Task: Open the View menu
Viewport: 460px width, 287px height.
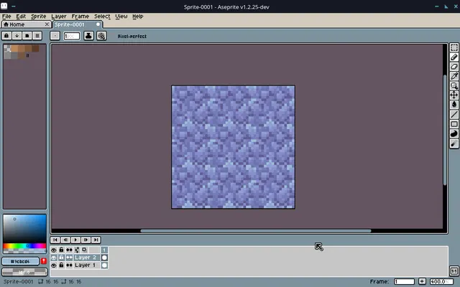Action: [121, 17]
